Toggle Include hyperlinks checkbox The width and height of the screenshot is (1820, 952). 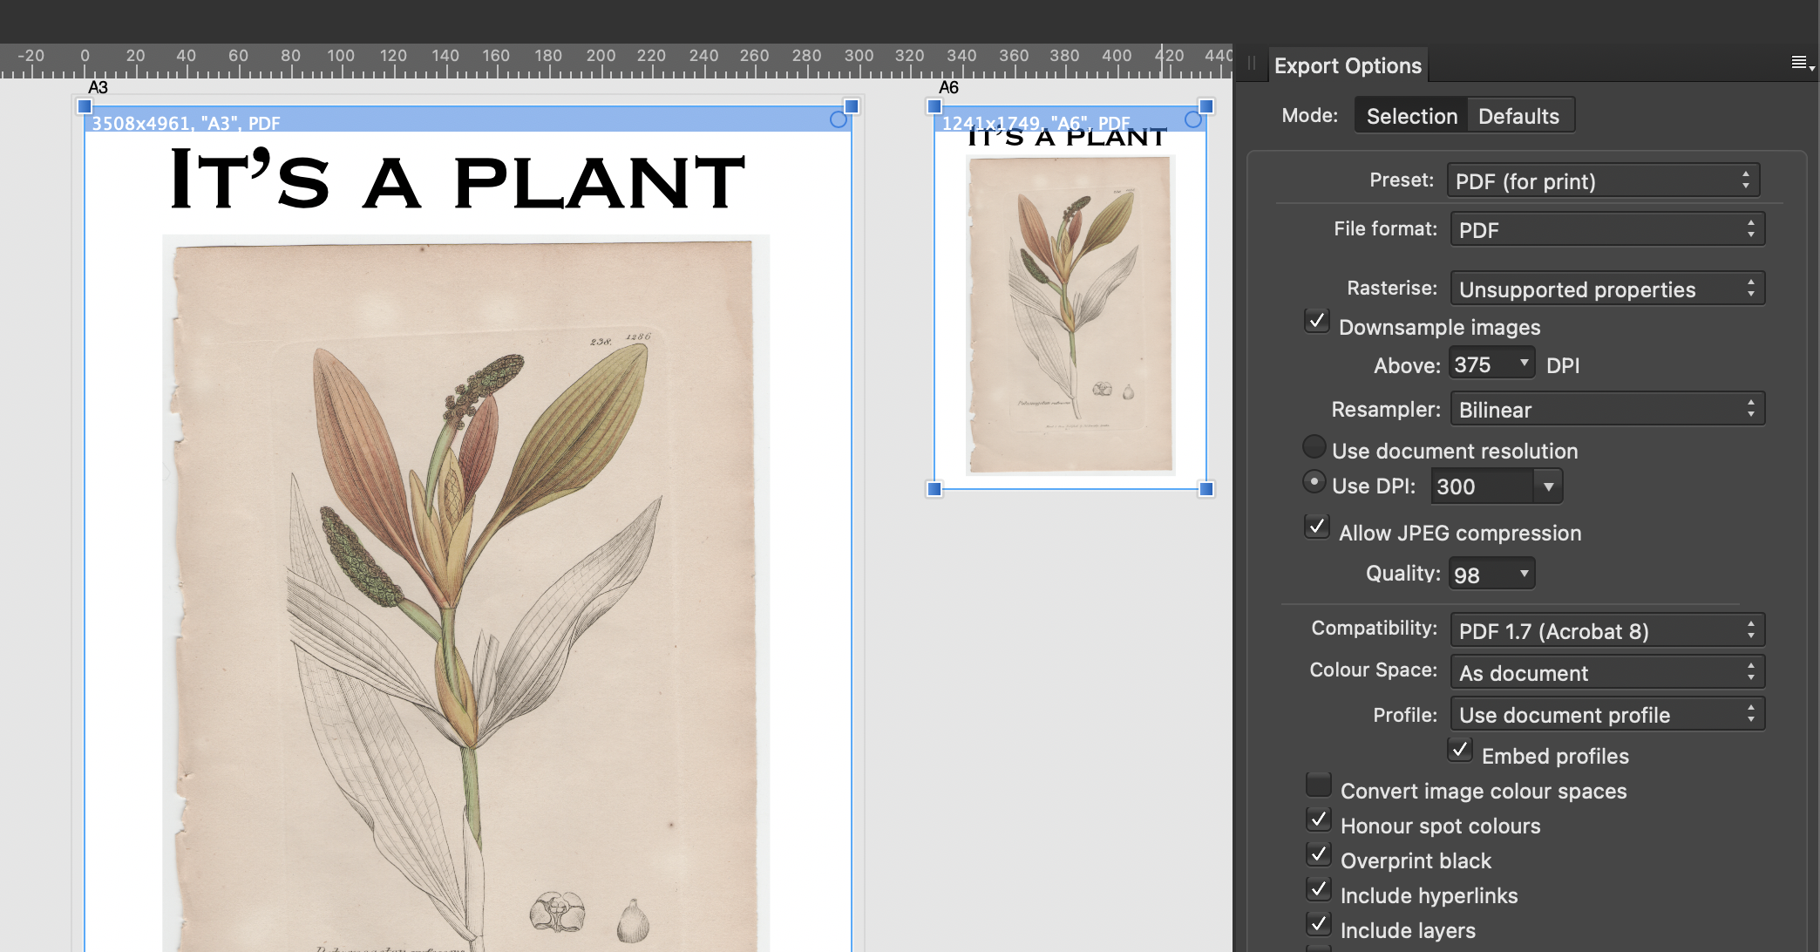(x=1319, y=889)
